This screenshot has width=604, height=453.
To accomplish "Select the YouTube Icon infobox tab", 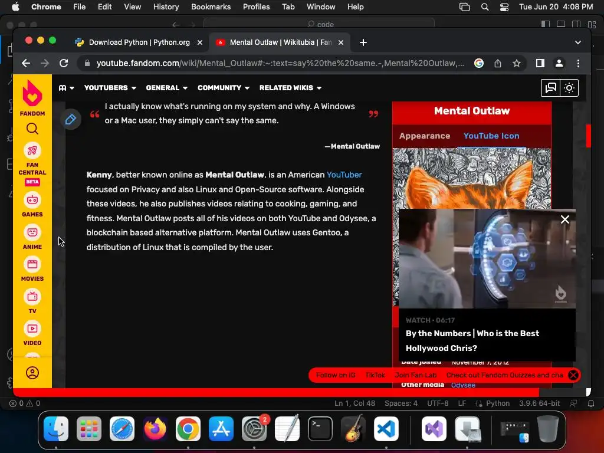I will point(491,136).
